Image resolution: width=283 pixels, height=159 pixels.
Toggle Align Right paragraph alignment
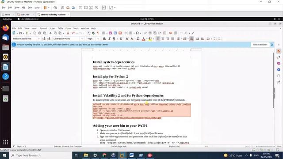click(168, 39)
